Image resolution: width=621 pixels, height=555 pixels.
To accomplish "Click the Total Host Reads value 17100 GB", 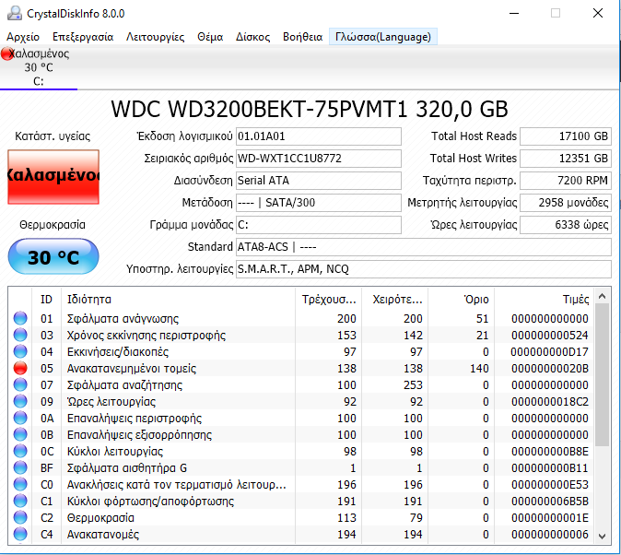I will pyautogui.click(x=566, y=136).
